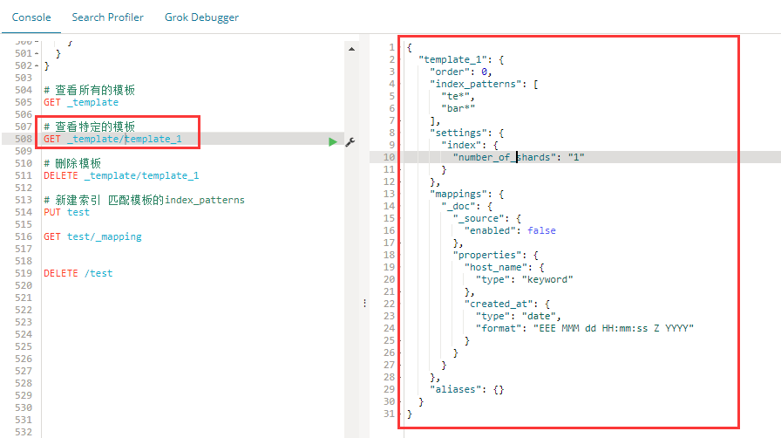Toggle the fold marker on line 501
This screenshot has height=438, width=781.
[x=37, y=53]
